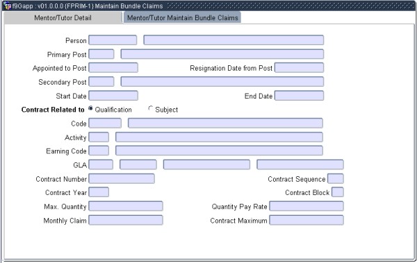The image size is (417, 263).
Task: Open Mentor/Tutor Maintain Bundle Claims tab
Action: click(182, 18)
